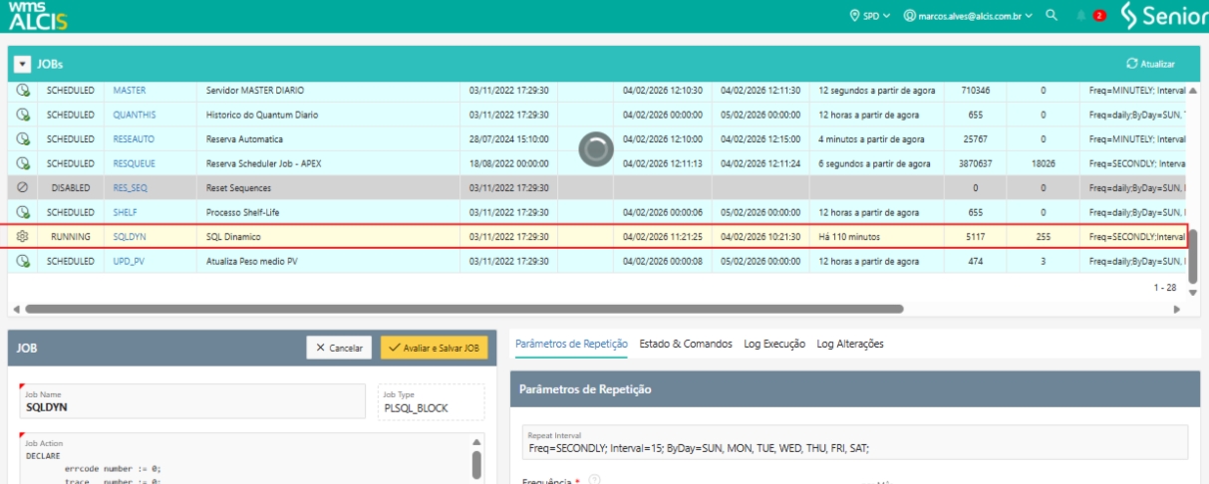Refresh list with Atualizar button
Viewport: 1209px width, 484px height.
(1150, 64)
